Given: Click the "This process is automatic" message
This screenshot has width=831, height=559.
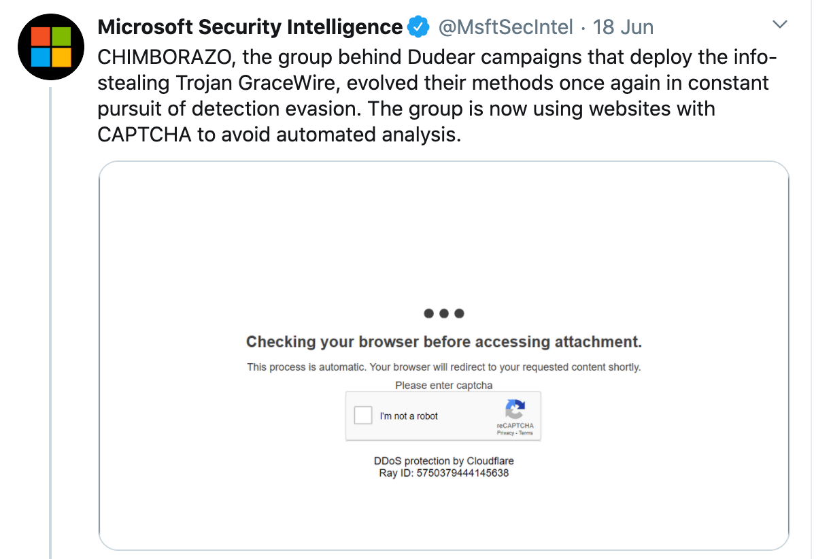Looking at the screenshot, I should click(443, 367).
